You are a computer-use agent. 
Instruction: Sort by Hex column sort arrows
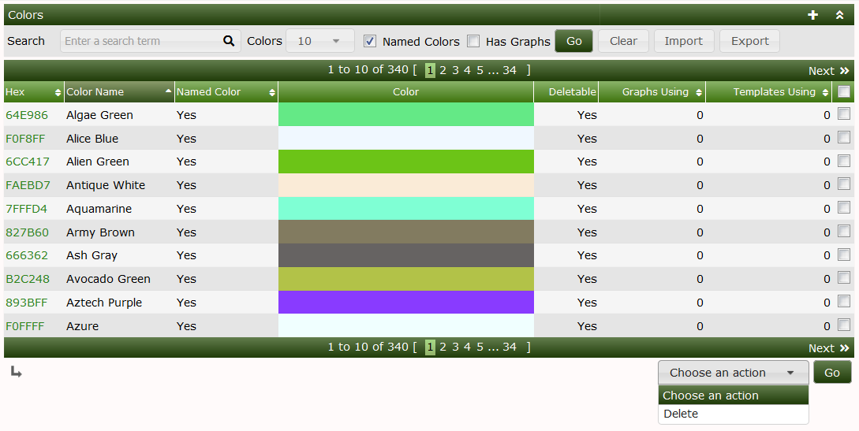(58, 92)
